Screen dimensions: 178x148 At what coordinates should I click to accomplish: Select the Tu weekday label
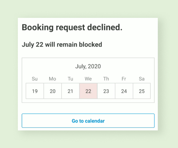[x=70, y=79]
